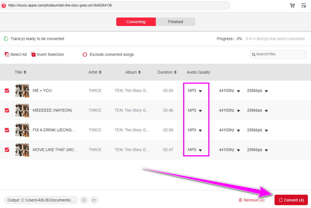Uncheck the ME + YOU track checkbox
This screenshot has width=311, height=208.
(7, 90)
